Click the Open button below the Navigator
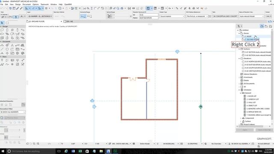 click(244, 130)
